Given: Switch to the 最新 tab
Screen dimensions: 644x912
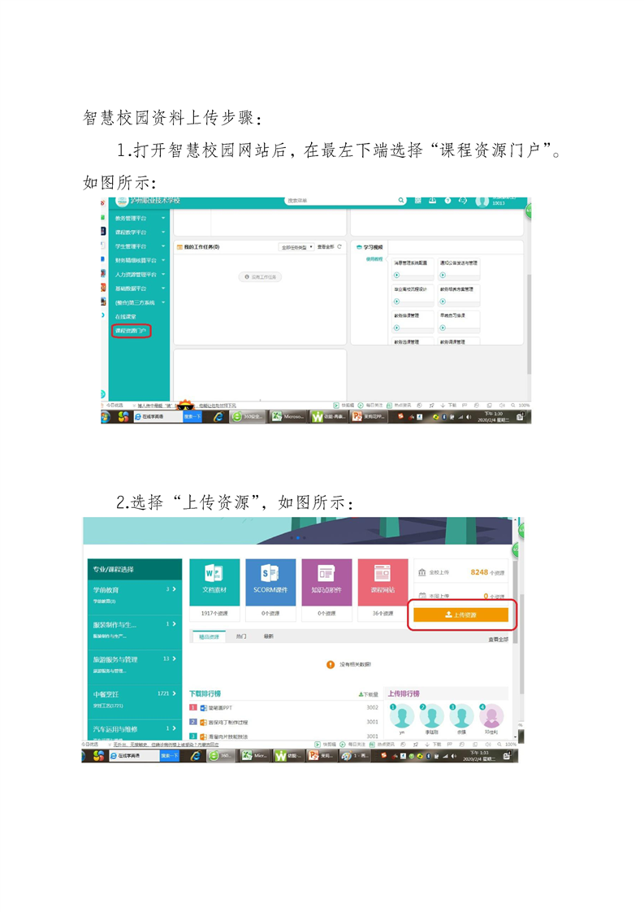Looking at the screenshot, I should (x=268, y=636).
